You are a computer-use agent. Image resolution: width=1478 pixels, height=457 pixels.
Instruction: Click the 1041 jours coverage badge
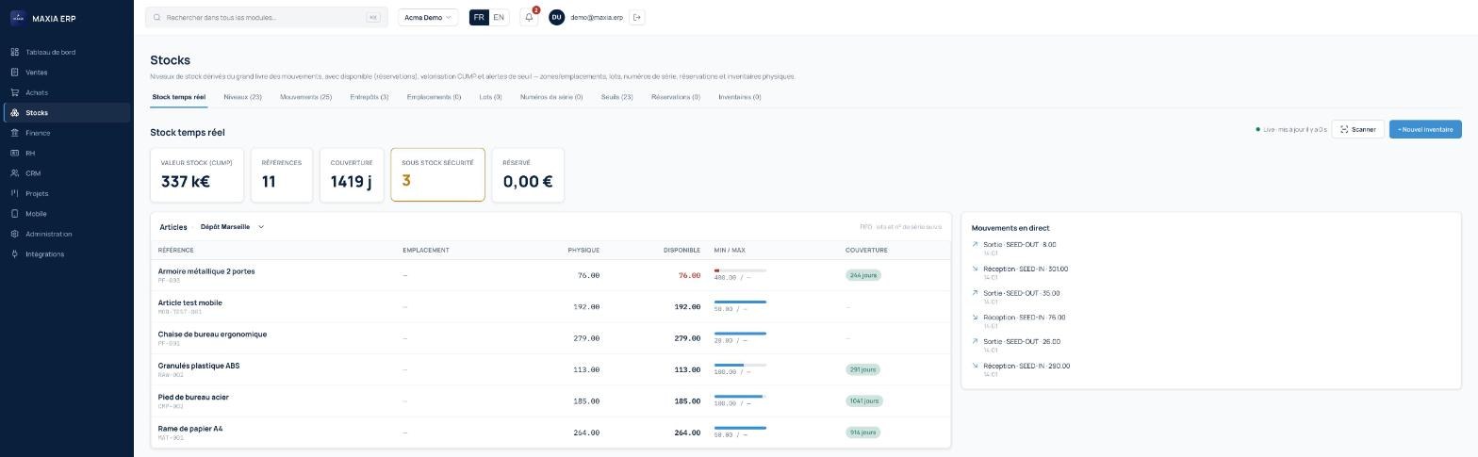pyautogui.click(x=864, y=401)
